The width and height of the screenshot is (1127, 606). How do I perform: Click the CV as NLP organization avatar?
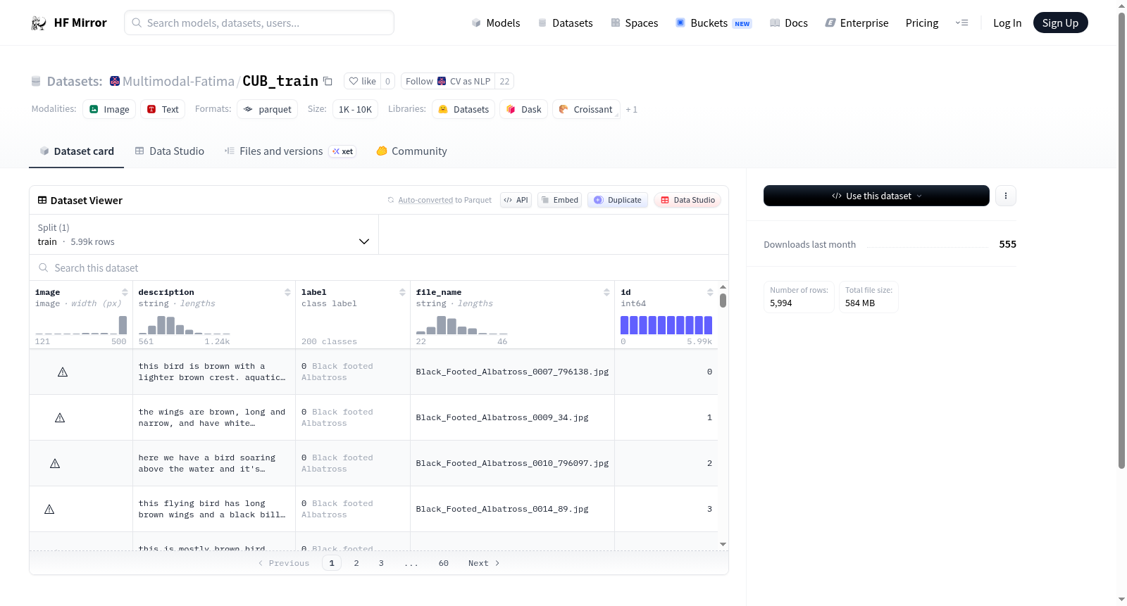pos(442,81)
